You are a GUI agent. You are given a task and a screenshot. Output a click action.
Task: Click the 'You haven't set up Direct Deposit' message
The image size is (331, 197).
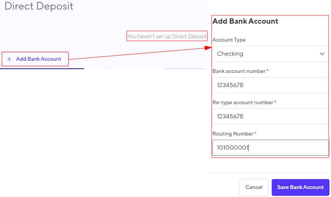[x=167, y=36]
